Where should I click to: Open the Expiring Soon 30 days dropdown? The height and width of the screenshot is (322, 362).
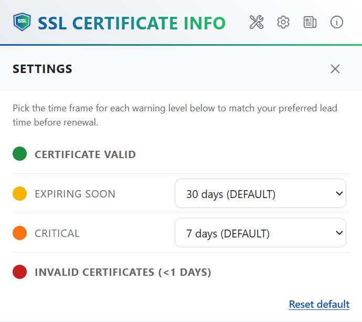pos(260,193)
